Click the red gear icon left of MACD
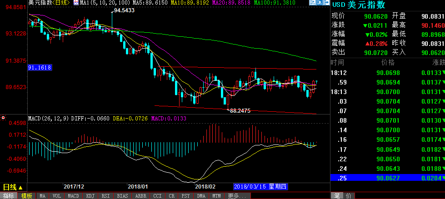The width and height of the screenshot is (445, 199). coord(3,118)
